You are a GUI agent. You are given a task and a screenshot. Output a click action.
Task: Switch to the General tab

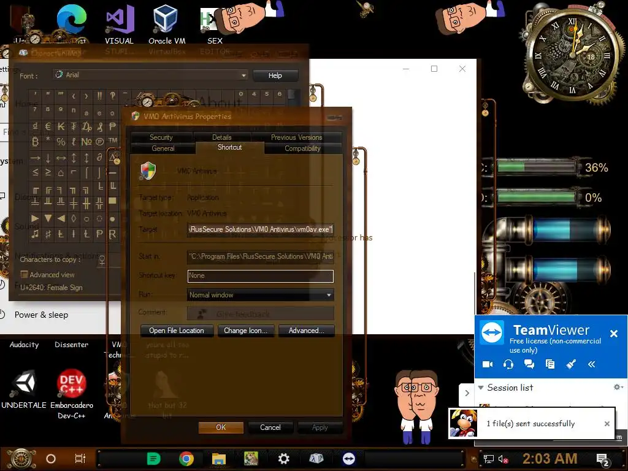point(163,148)
